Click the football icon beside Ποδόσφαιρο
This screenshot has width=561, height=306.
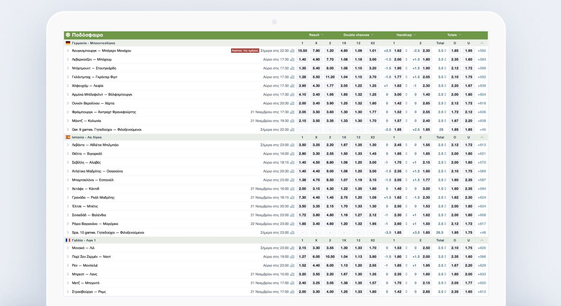click(x=68, y=35)
